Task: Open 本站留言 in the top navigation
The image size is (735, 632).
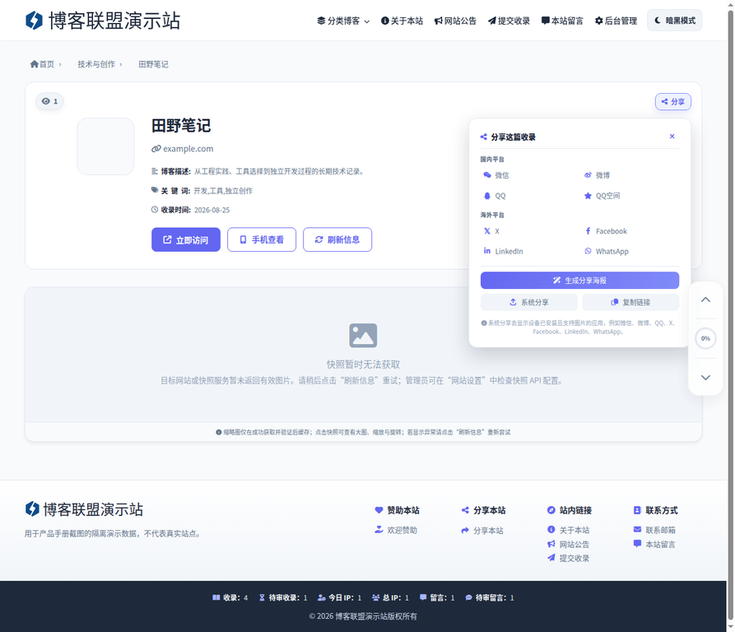Action: point(562,21)
